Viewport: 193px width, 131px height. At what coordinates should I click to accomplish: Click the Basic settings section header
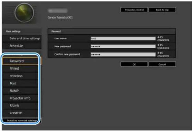tap(22, 31)
